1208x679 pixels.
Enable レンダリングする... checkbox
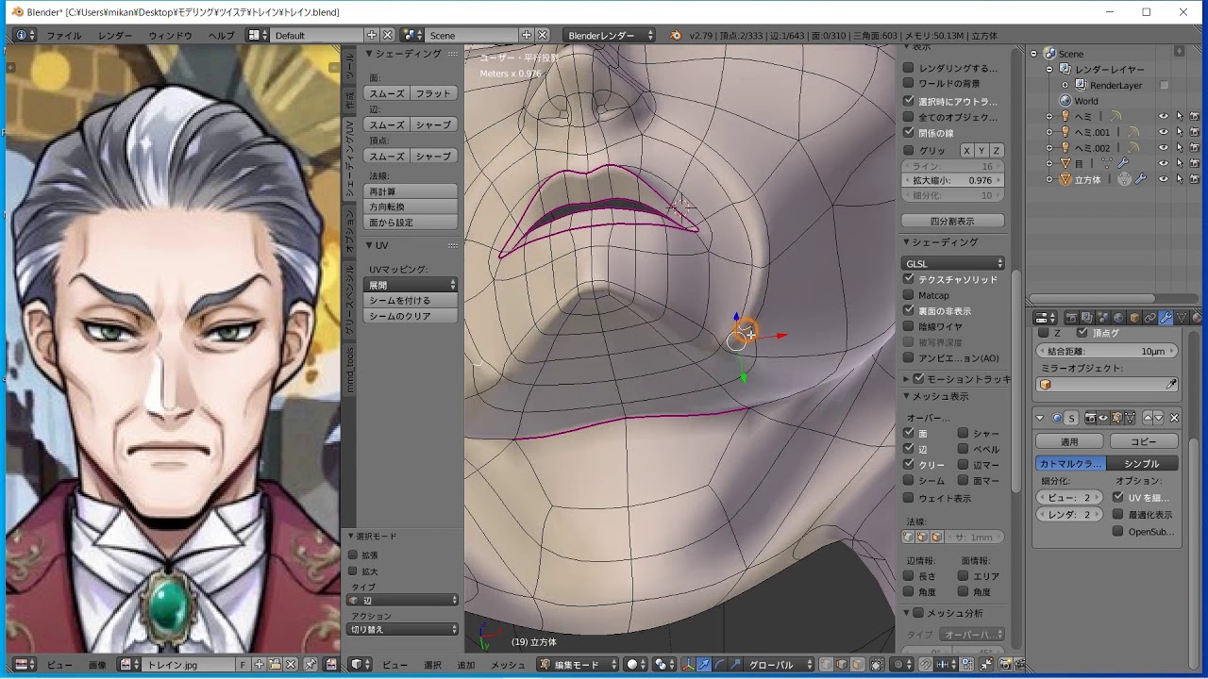(x=909, y=68)
